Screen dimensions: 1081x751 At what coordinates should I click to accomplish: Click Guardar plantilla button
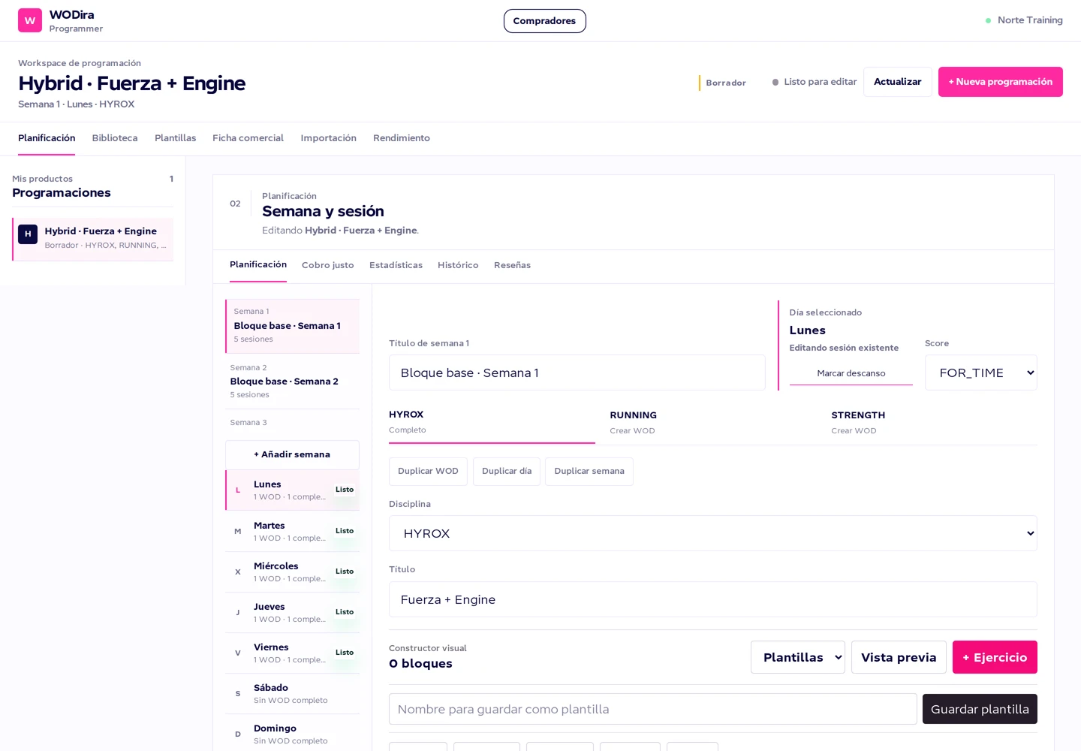coord(980,709)
